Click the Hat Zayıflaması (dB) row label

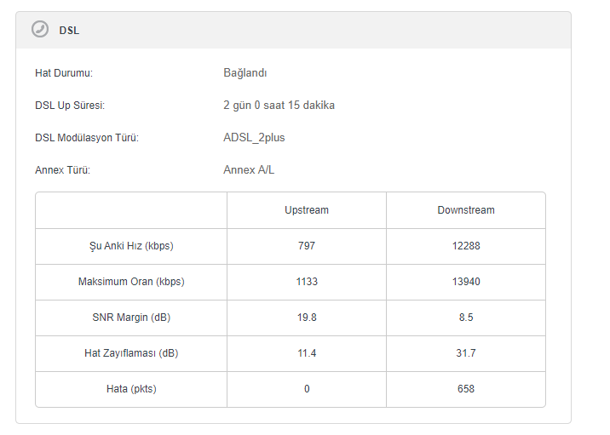(131, 353)
